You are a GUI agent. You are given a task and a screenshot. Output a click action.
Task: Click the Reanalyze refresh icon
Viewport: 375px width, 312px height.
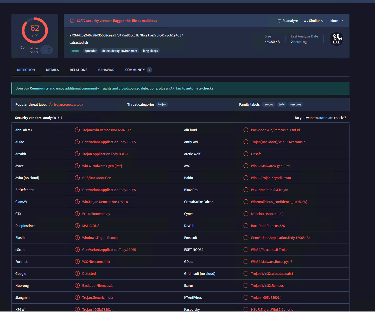(279, 21)
